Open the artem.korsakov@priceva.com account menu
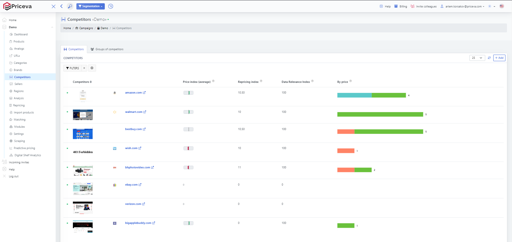This screenshot has width=512, height=242. 462,6
